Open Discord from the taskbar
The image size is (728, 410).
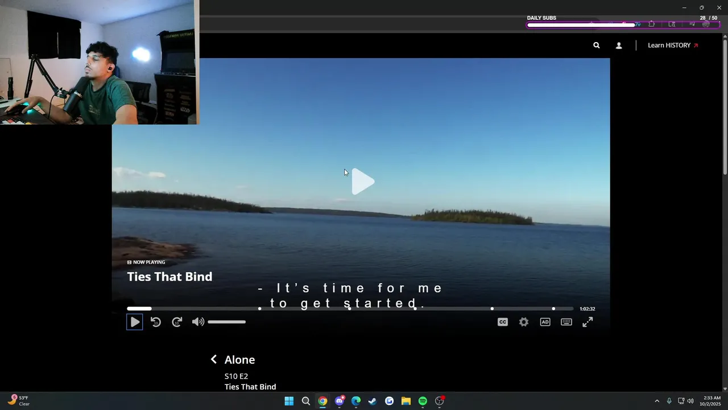tap(340, 401)
